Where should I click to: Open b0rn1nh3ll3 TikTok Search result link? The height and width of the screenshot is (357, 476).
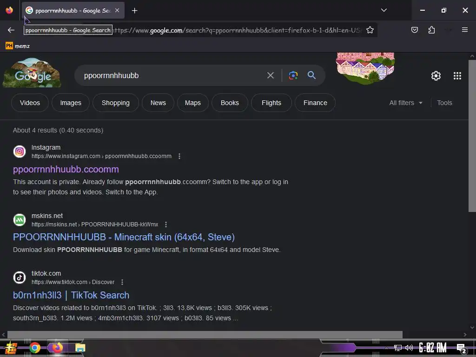coord(71,295)
